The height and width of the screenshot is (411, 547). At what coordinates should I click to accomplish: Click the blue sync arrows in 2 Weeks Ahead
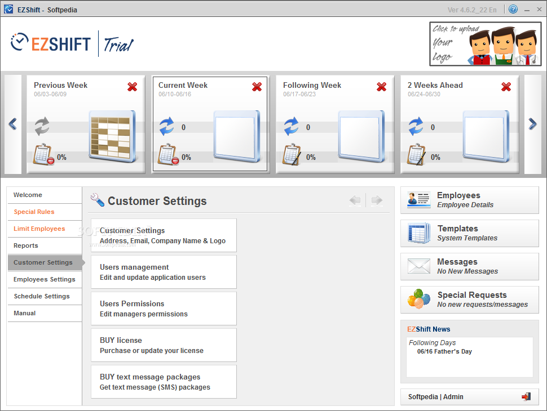coord(416,126)
